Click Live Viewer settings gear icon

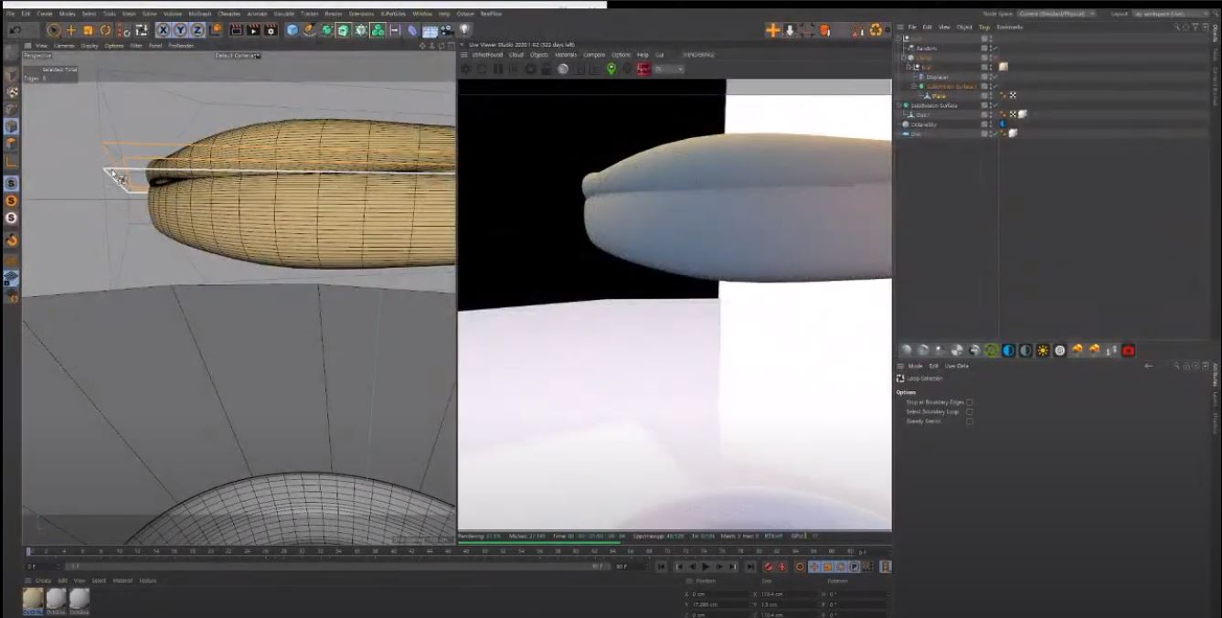click(465, 69)
